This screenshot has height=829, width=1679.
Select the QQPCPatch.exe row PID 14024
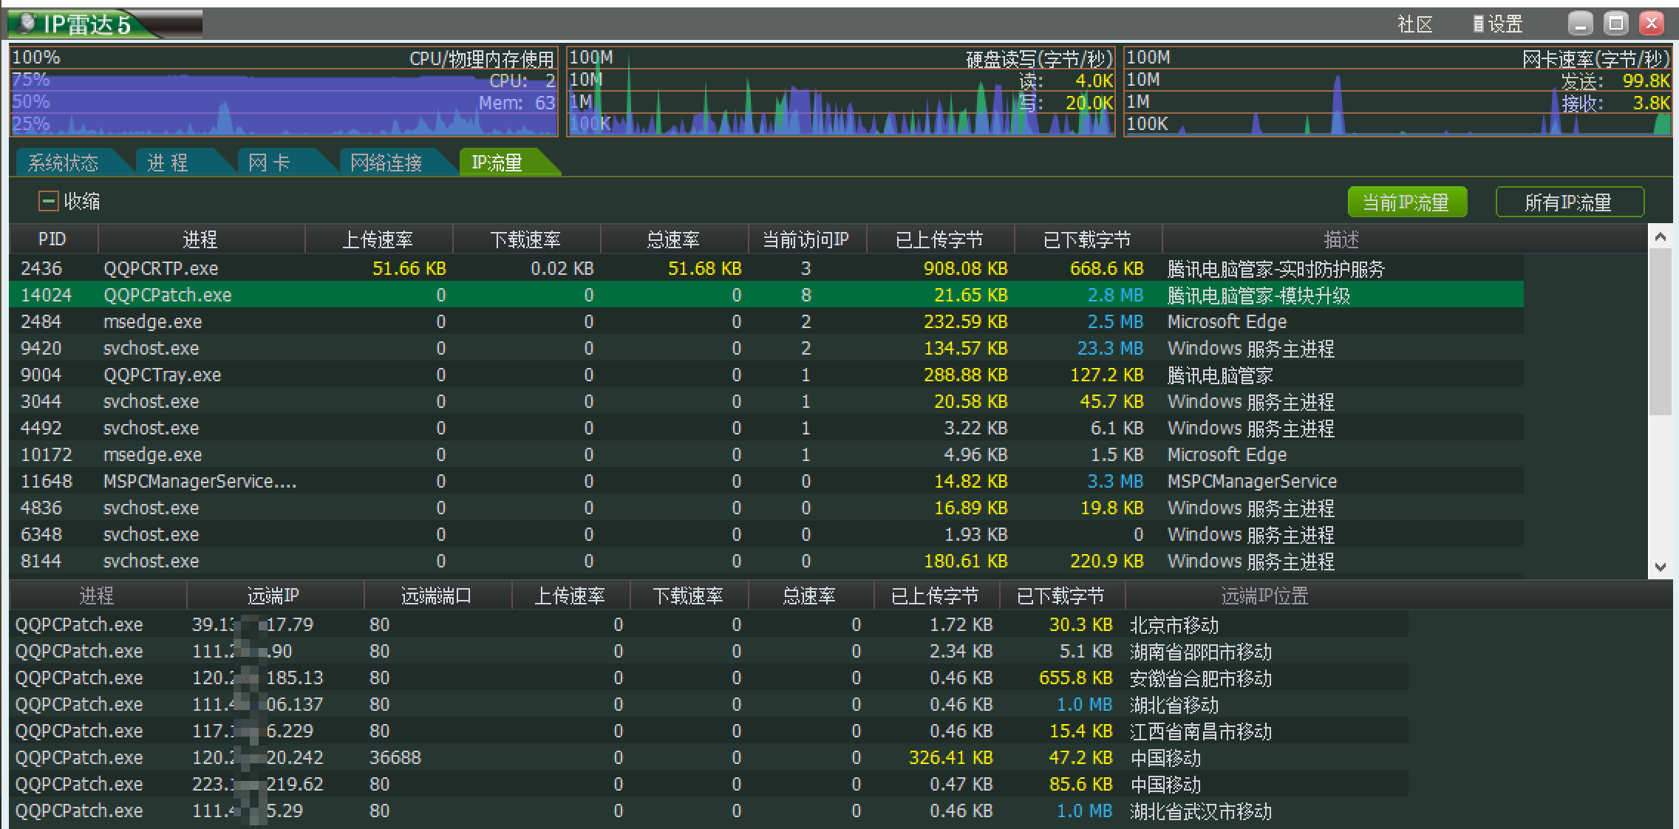pyautogui.click(x=766, y=295)
